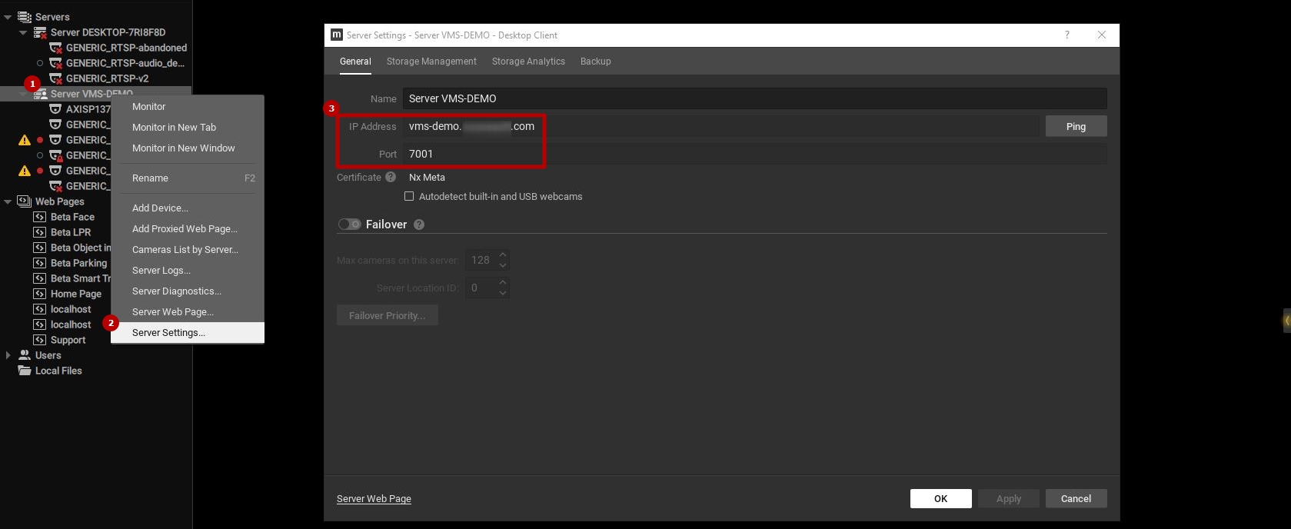This screenshot has width=1291, height=529.
Task: Click the IP Address input field
Action: pos(720,126)
